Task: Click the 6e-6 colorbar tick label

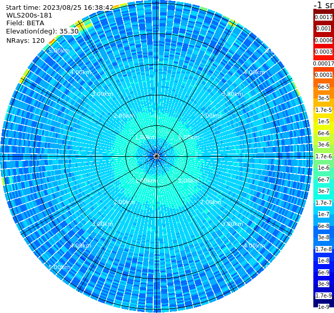Action: 324,133
